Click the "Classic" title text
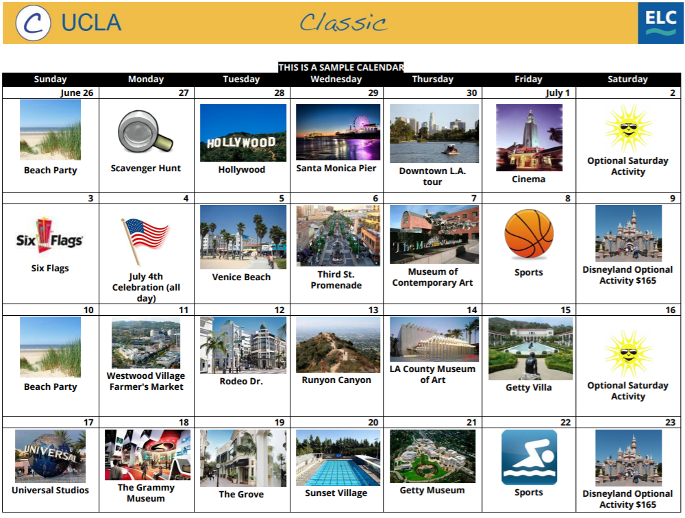The image size is (685, 518). point(343,23)
